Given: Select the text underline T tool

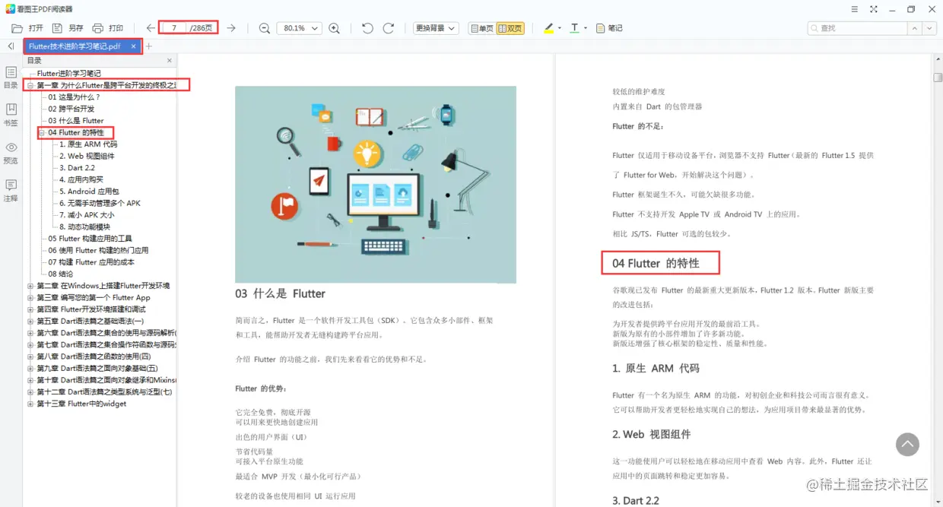Looking at the screenshot, I should (574, 28).
